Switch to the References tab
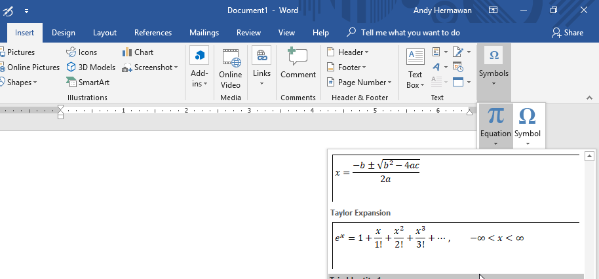Screen dimensions: 599x279 pos(153,33)
